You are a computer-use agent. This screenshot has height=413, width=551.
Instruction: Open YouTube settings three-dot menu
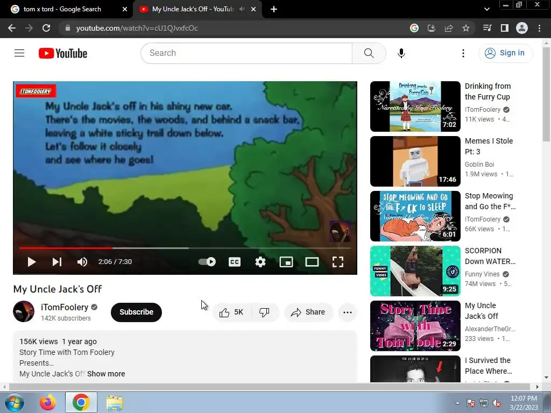pyautogui.click(x=463, y=53)
